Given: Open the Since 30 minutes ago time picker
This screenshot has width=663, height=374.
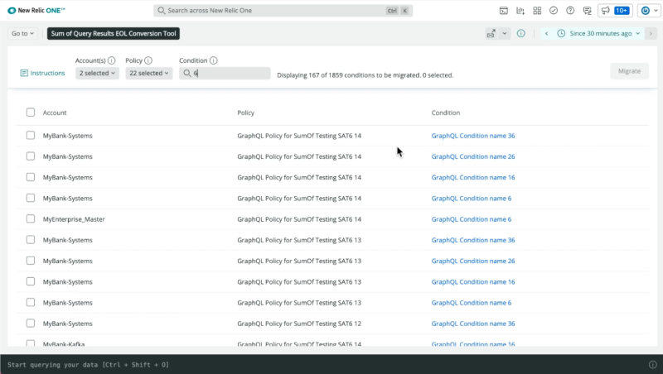Looking at the screenshot, I should 599,33.
